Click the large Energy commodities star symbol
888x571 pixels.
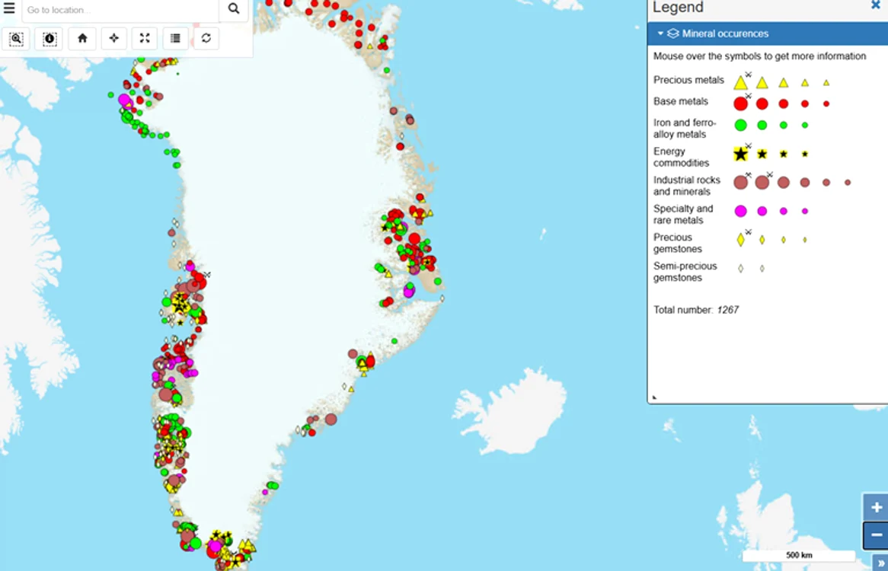[741, 154]
